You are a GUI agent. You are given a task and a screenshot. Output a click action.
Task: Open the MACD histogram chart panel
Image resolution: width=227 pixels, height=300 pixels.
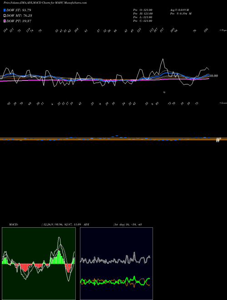click(39, 264)
